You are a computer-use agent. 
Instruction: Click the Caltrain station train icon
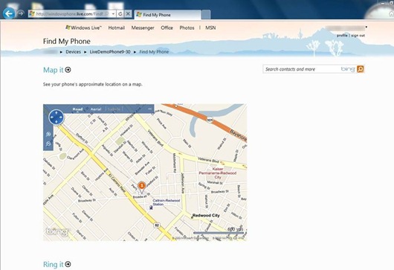(x=151, y=208)
